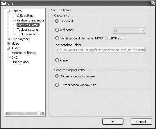156x129 pixels.
Task: Select the Clipboard capture option
Action: 57,21
